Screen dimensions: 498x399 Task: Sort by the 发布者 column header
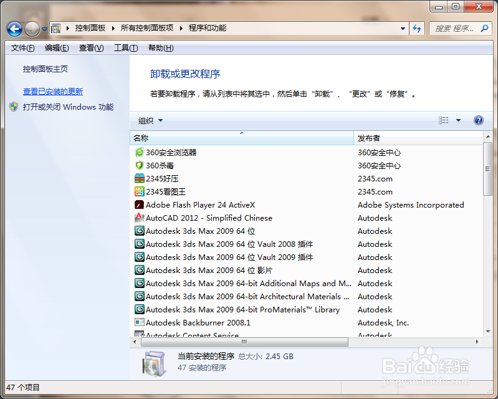pos(418,138)
